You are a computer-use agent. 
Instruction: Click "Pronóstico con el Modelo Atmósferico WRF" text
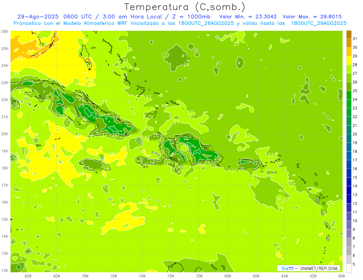(x=70, y=23)
